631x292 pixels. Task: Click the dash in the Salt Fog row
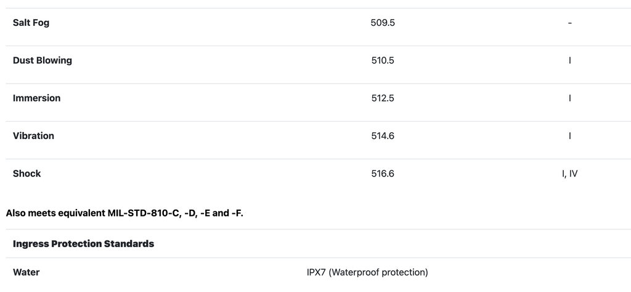click(569, 23)
